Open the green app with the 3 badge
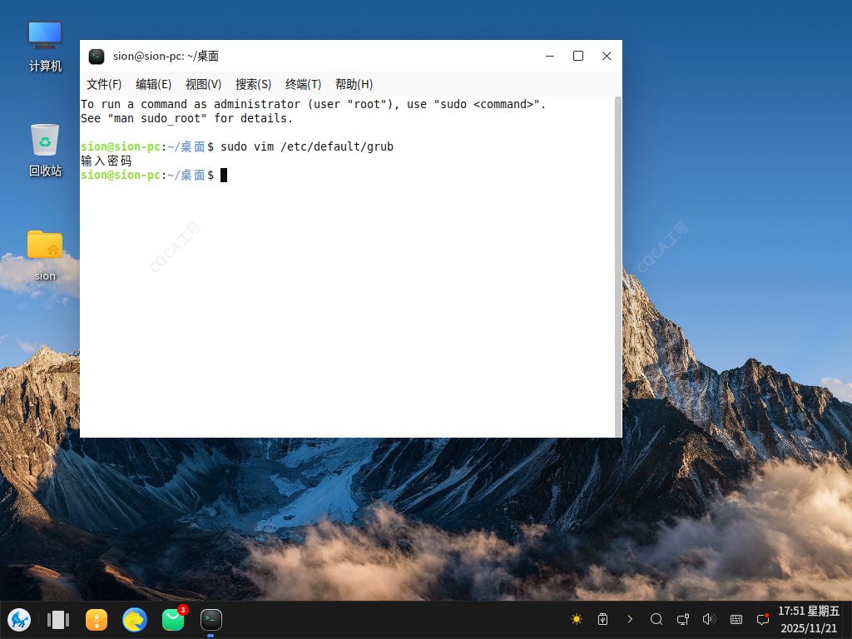This screenshot has width=852, height=639. coord(173,619)
